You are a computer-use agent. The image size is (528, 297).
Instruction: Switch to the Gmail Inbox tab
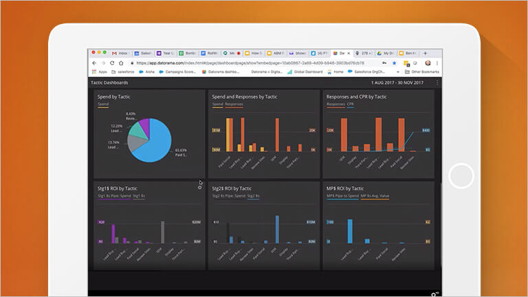[120, 53]
